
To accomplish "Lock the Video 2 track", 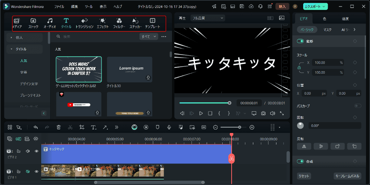I will coord(18,151).
